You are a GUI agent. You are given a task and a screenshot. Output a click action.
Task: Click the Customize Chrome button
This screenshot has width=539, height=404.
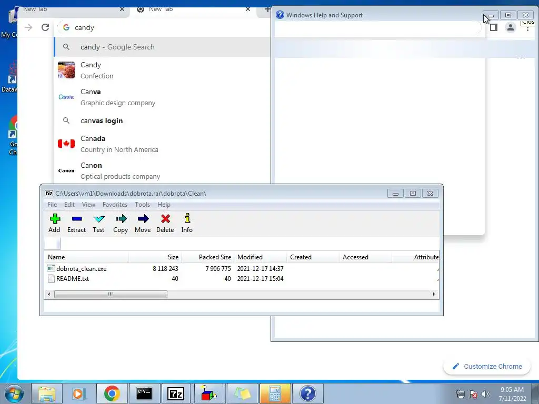(487, 367)
